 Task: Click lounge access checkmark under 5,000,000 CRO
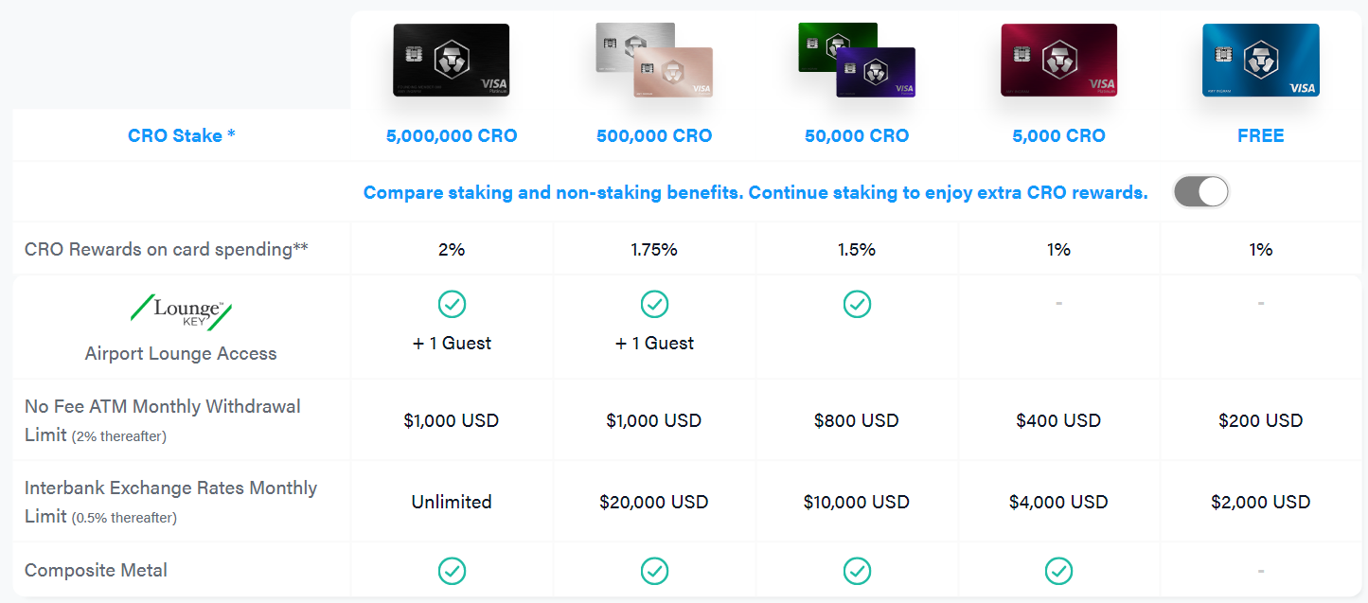pyautogui.click(x=452, y=304)
